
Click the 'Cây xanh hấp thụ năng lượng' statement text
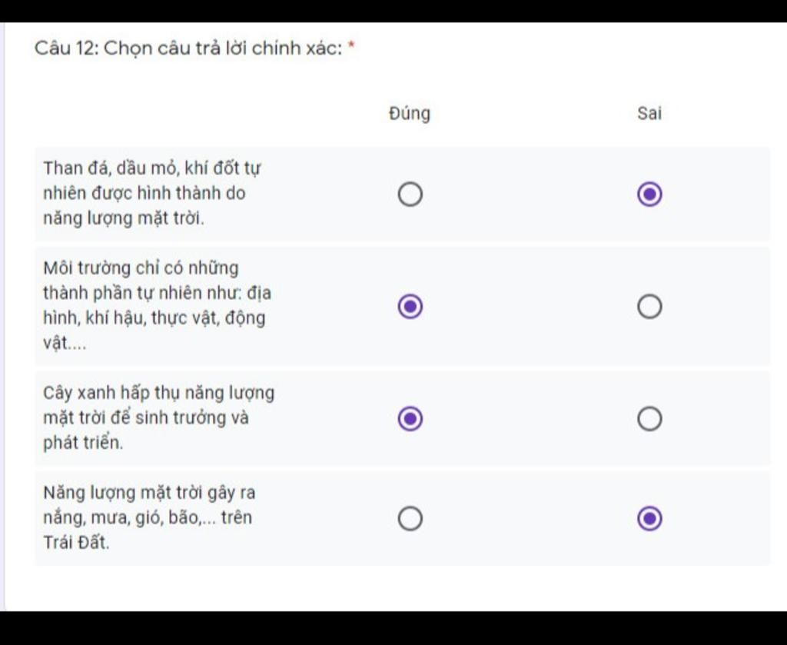158,417
